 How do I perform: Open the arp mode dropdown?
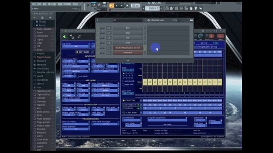76,46
